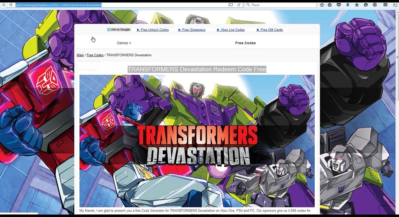
Task: Click the globe extension toolbar icon
Action: (x=375, y=5)
